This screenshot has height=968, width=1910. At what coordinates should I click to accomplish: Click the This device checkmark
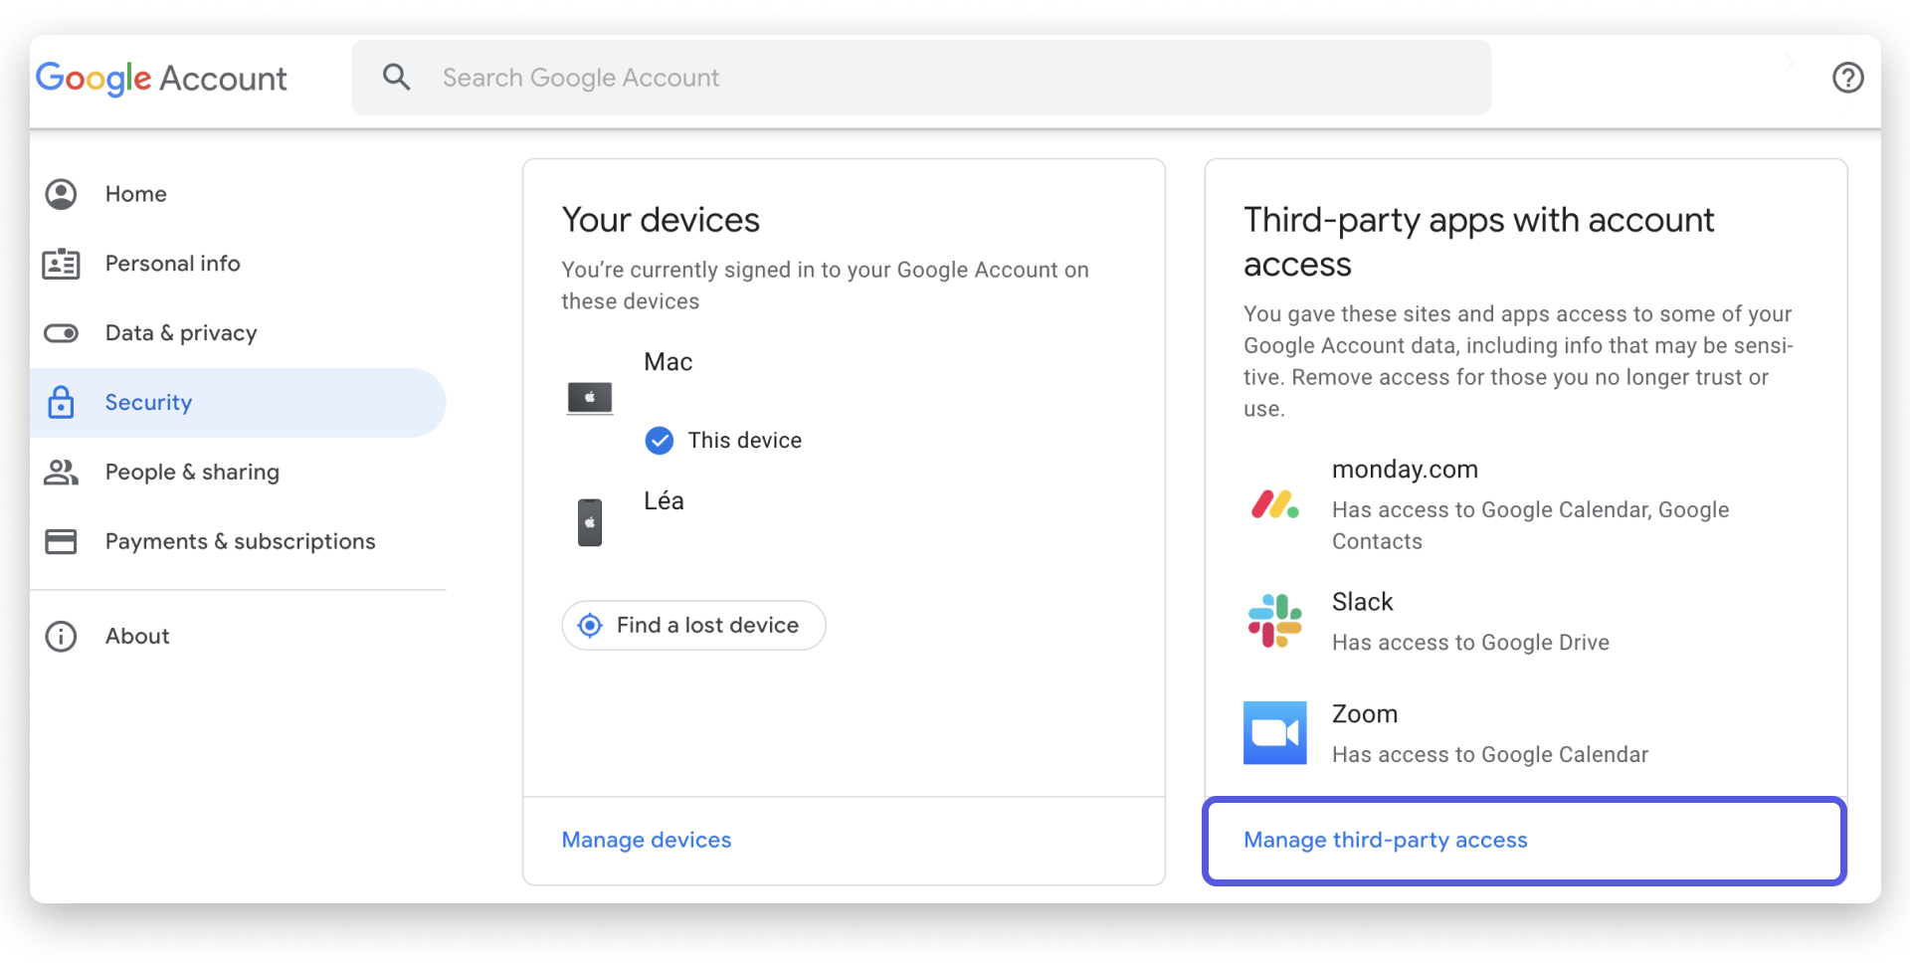pos(660,440)
